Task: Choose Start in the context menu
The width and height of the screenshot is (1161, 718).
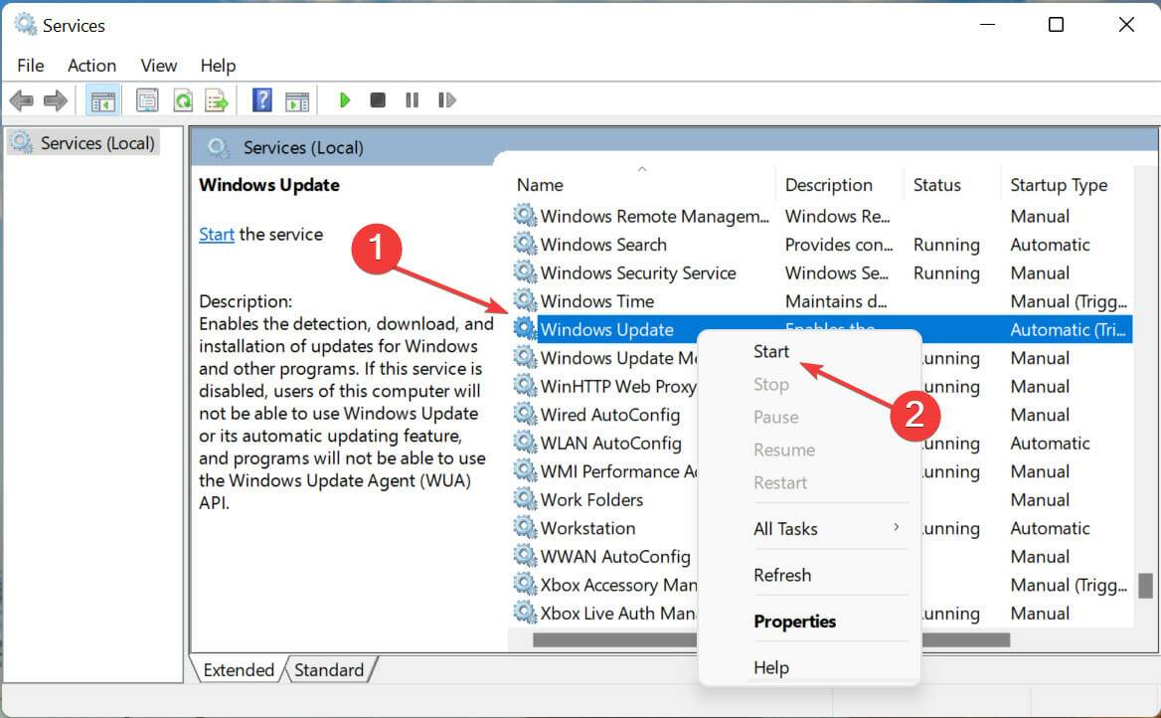Action: coord(770,351)
